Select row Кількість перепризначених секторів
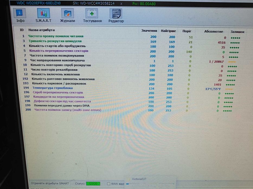 click(x=131, y=51)
